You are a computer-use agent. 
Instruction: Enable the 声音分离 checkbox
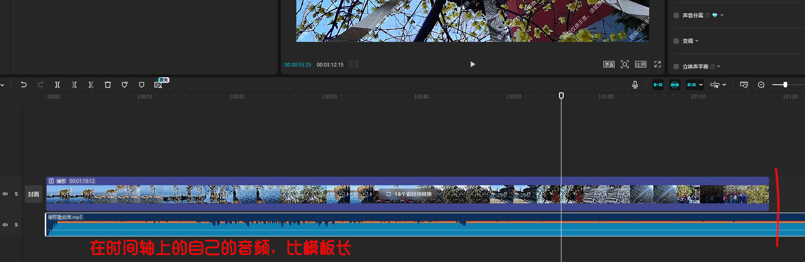pos(676,15)
